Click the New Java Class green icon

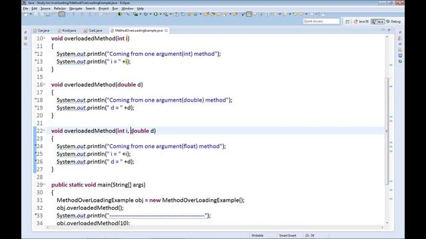pyautogui.click(x=195, y=14)
